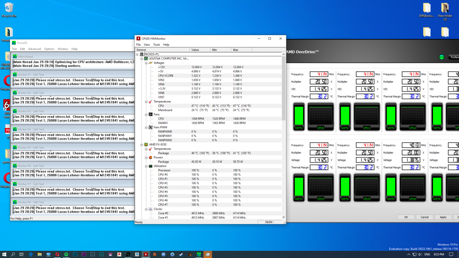Open Spotify from the taskbar

[66, 254]
